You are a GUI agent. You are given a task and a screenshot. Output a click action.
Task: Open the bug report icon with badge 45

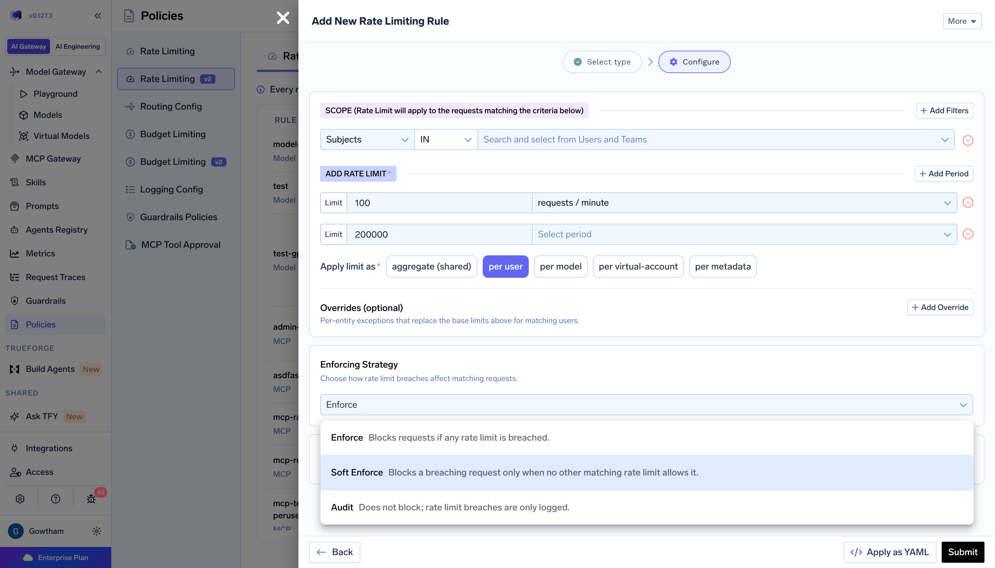(91, 499)
